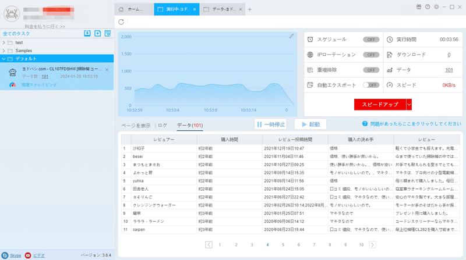
Task: Open the ログ view
Action: 163,125
